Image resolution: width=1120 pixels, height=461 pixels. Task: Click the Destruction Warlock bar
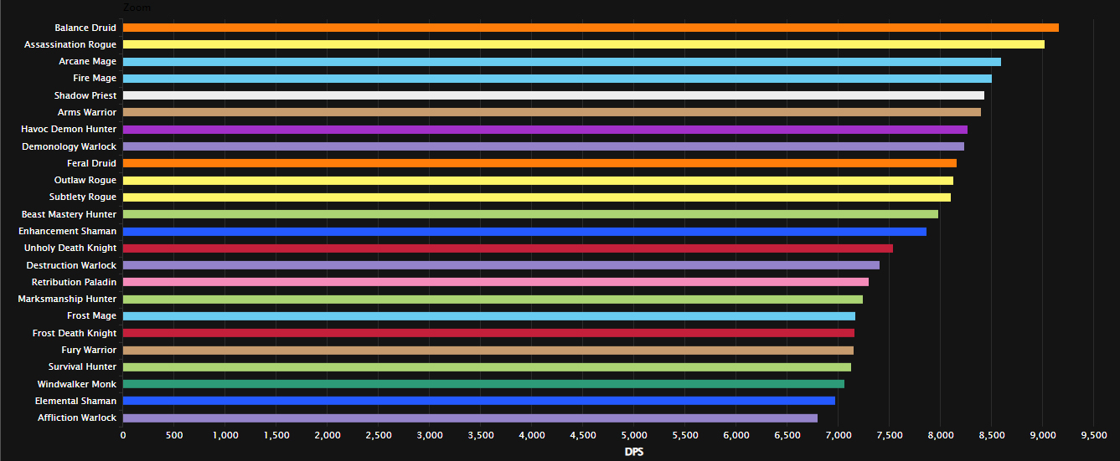[x=501, y=265]
